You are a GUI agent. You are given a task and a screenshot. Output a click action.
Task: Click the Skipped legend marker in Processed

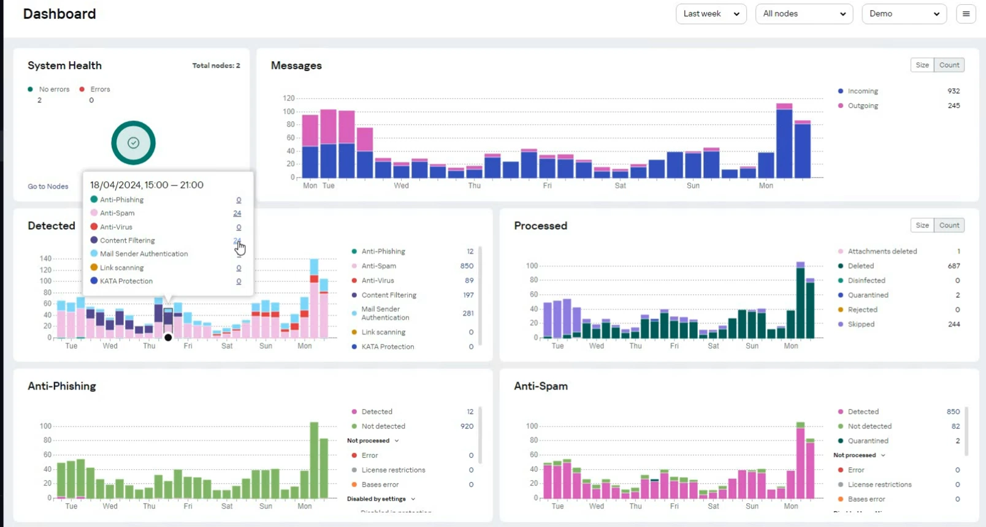coord(840,324)
